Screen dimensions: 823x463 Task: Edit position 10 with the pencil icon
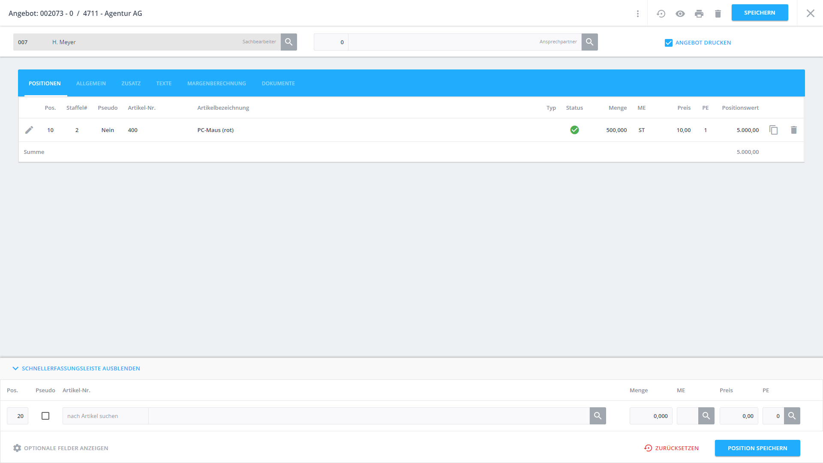click(29, 130)
